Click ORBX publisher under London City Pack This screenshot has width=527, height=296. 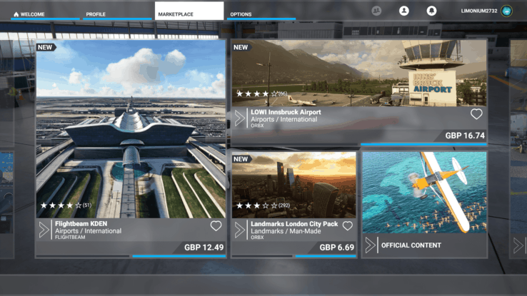click(257, 237)
